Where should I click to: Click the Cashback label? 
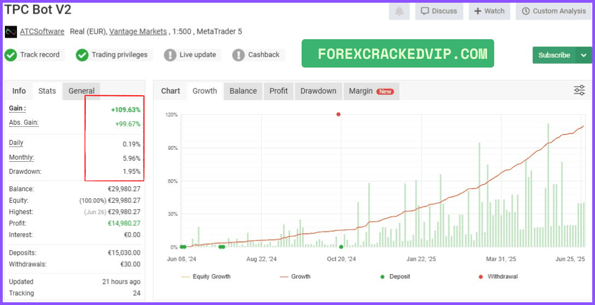pyautogui.click(x=264, y=55)
